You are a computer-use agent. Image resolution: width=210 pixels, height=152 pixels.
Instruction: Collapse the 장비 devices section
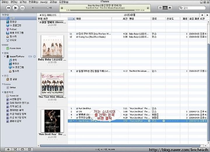click(3, 53)
